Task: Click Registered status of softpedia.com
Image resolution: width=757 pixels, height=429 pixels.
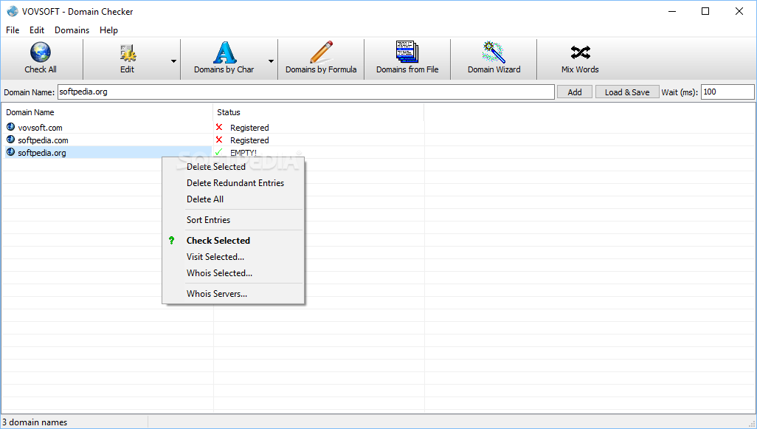Action: click(x=249, y=140)
